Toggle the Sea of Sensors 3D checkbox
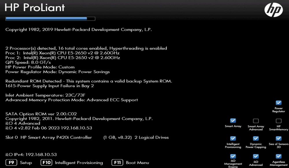 click(279, 138)
